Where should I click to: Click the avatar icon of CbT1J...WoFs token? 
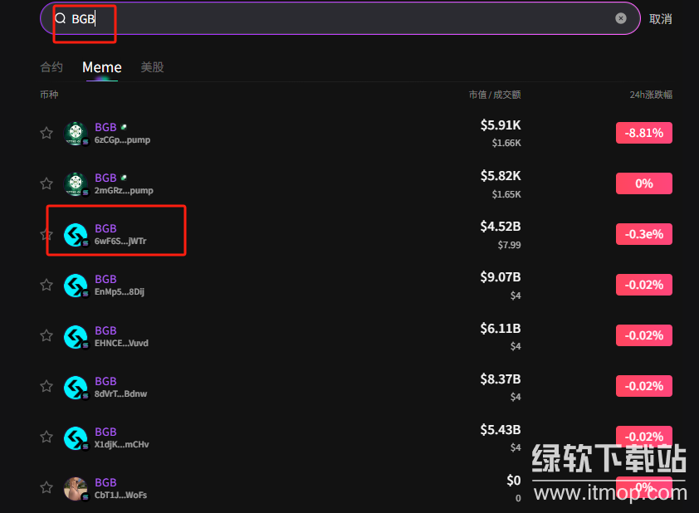coord(76,489)
